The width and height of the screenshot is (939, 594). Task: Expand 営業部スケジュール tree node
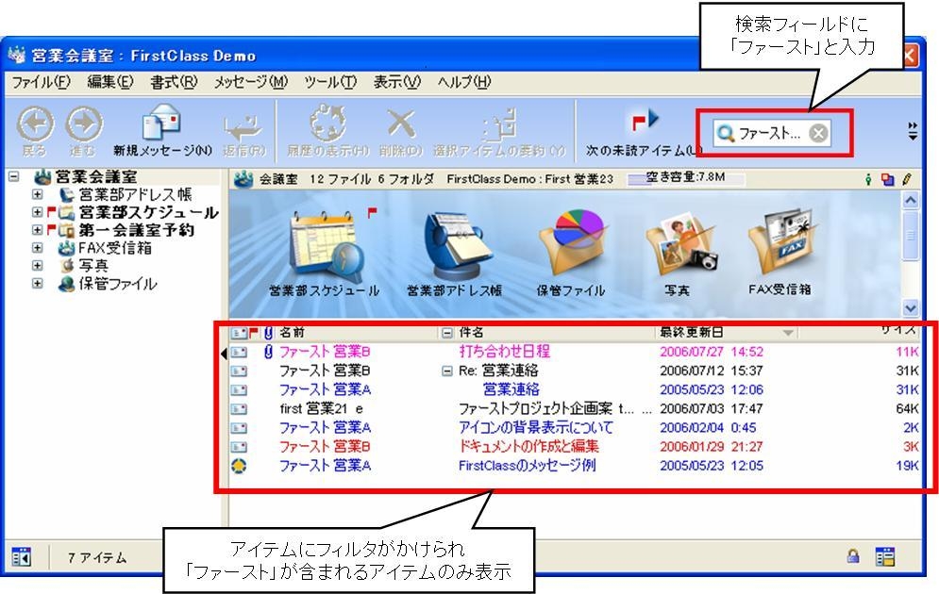37,212
